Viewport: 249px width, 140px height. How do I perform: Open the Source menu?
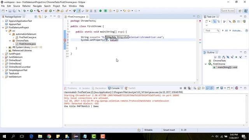16,6
